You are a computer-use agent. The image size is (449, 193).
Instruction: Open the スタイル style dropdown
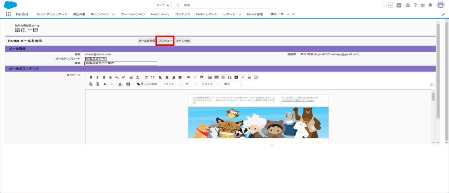click(210, 84)
